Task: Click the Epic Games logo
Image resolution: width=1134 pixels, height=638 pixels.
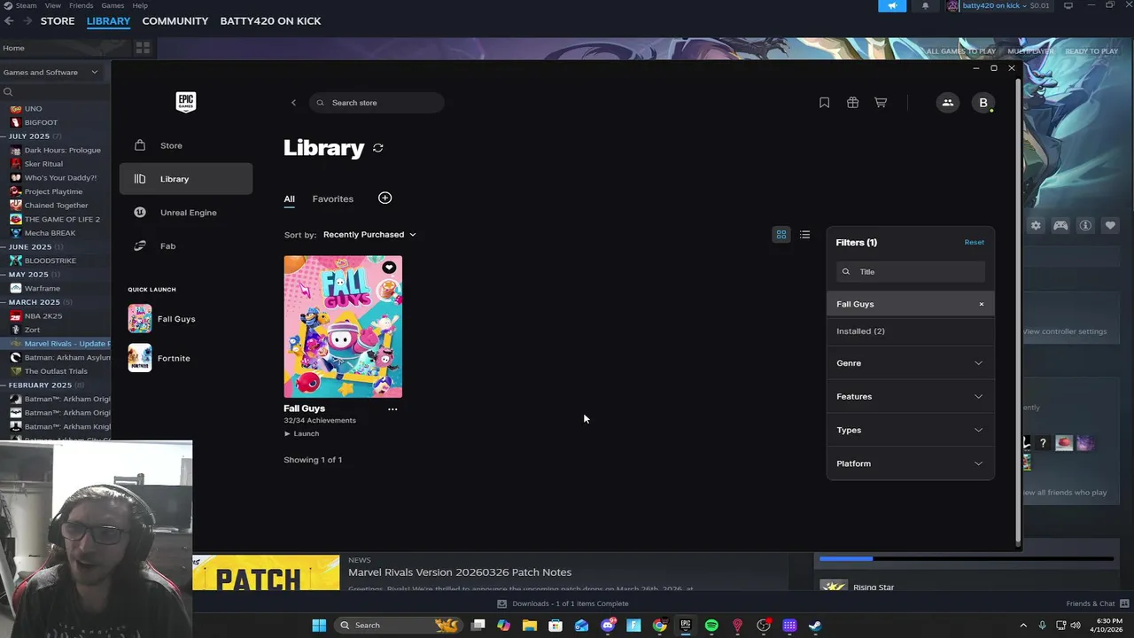Action: [185, 102]
